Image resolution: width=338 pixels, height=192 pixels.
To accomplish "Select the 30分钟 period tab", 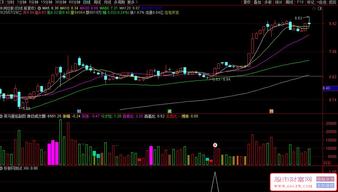I will coord(61,2).
